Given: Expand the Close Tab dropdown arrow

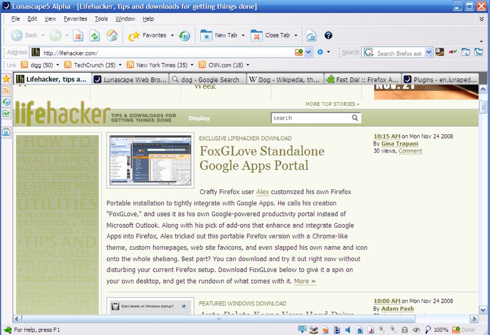Looking at the screenshot, I should pyautogui.click(x=296, y=36).
